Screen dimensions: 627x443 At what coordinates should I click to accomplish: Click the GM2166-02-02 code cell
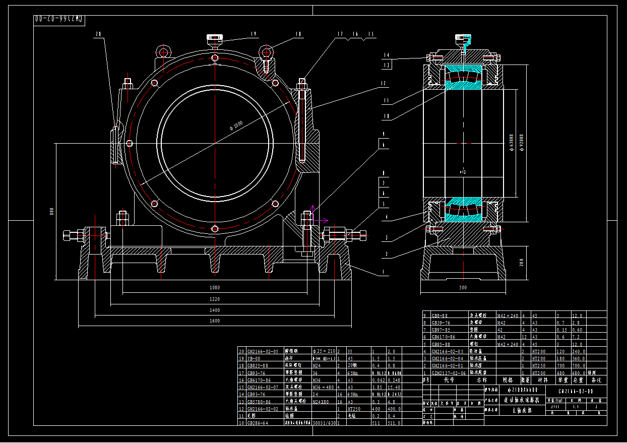point(262,409)
